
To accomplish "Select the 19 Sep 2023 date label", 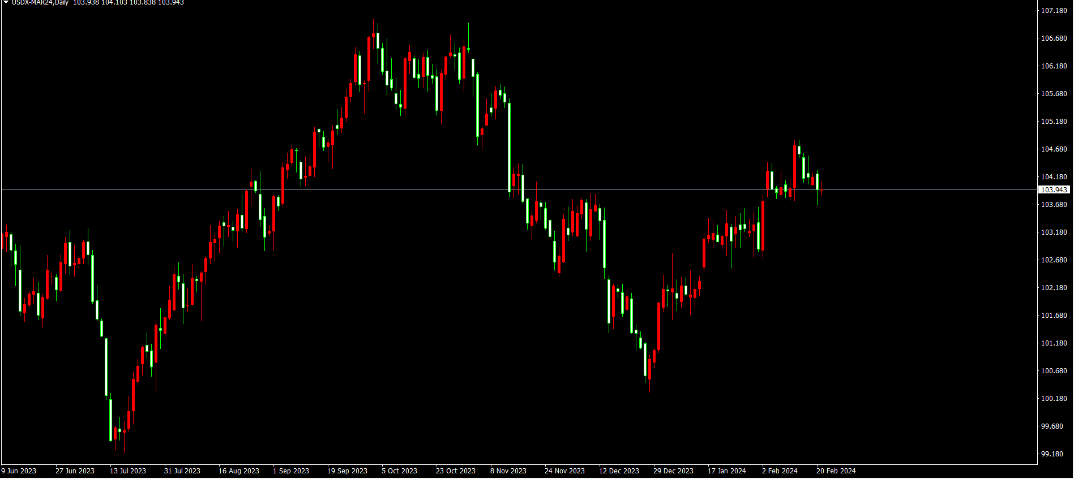I will click(347, 471).
